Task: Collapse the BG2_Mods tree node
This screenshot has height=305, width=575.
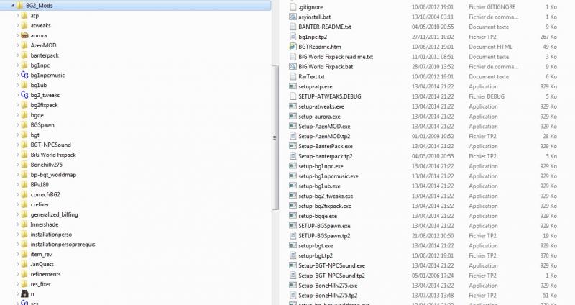Action: pos(13,6)
